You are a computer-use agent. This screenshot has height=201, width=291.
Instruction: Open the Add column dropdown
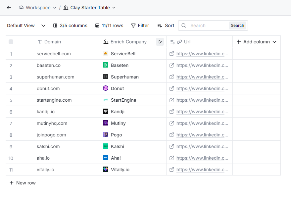coord(257,42)
